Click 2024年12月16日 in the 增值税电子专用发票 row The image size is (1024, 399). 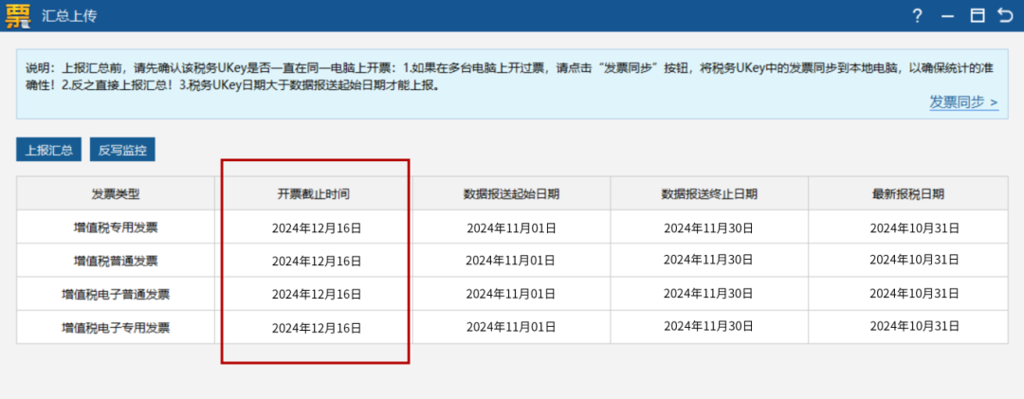click(x=317, y=328)
